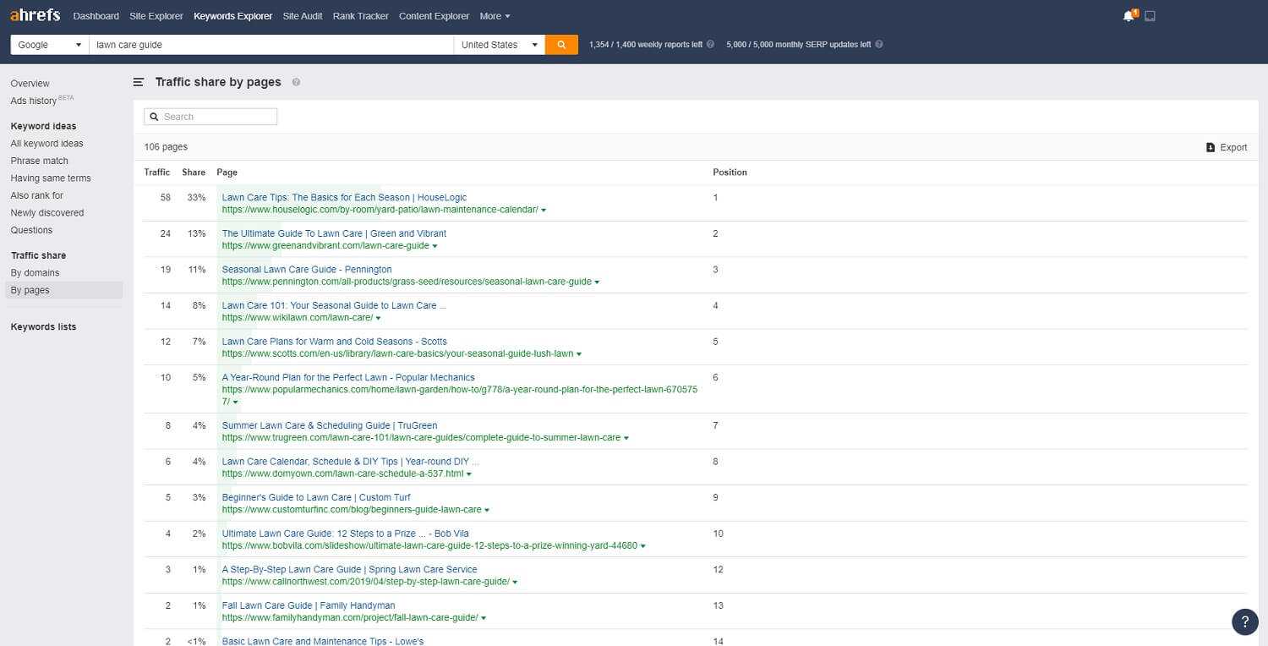Expand the houselogic.com URL dropdown arrow
The image size is (1268, 646).
[x=544, y=211]
